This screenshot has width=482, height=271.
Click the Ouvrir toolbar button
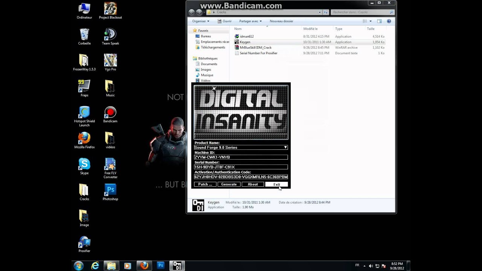pos(224,21)
